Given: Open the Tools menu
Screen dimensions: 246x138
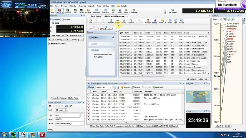Looking at the screenshot, I should [x=99, y=6].
